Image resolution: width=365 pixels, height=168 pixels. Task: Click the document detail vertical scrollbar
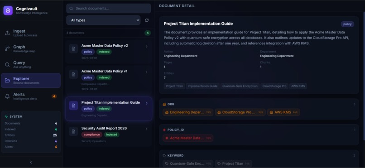(x=364, y=76)
